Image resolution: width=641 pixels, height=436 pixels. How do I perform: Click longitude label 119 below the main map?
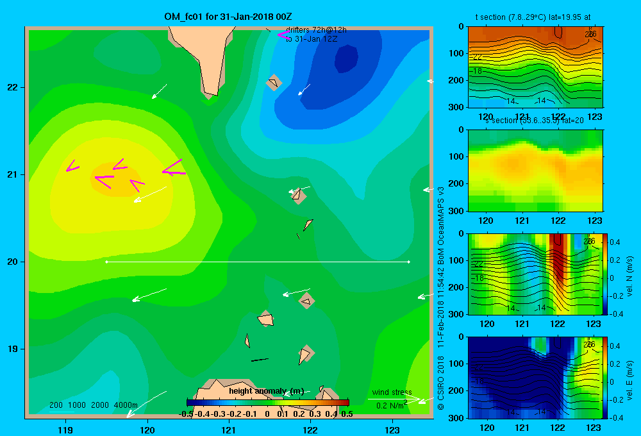(65, 430)
